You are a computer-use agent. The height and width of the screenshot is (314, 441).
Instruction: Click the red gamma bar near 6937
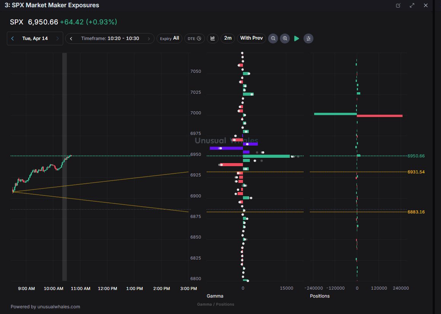[x=231, y=165]
